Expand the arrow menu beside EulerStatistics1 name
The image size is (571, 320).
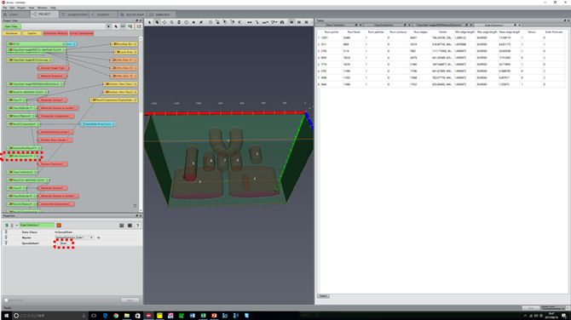pos(16,226)
